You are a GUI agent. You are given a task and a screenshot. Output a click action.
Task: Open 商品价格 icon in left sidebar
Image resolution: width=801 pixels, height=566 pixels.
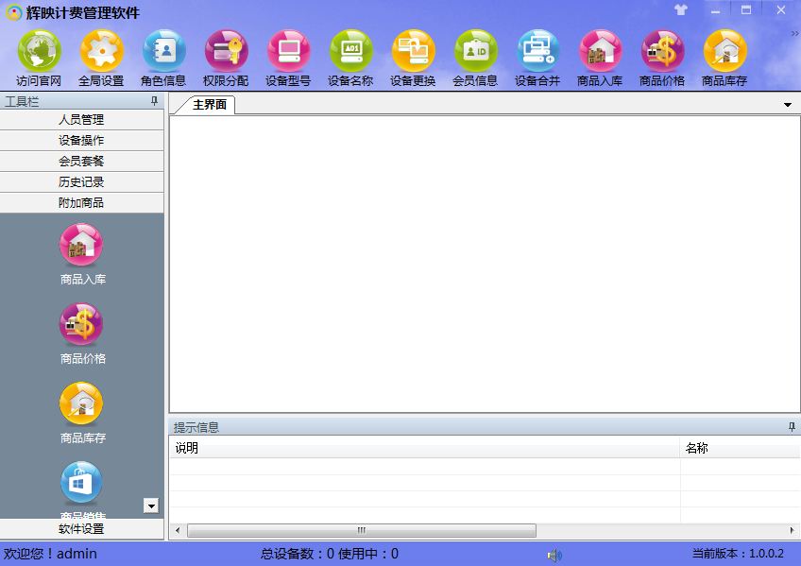(82, 325)
